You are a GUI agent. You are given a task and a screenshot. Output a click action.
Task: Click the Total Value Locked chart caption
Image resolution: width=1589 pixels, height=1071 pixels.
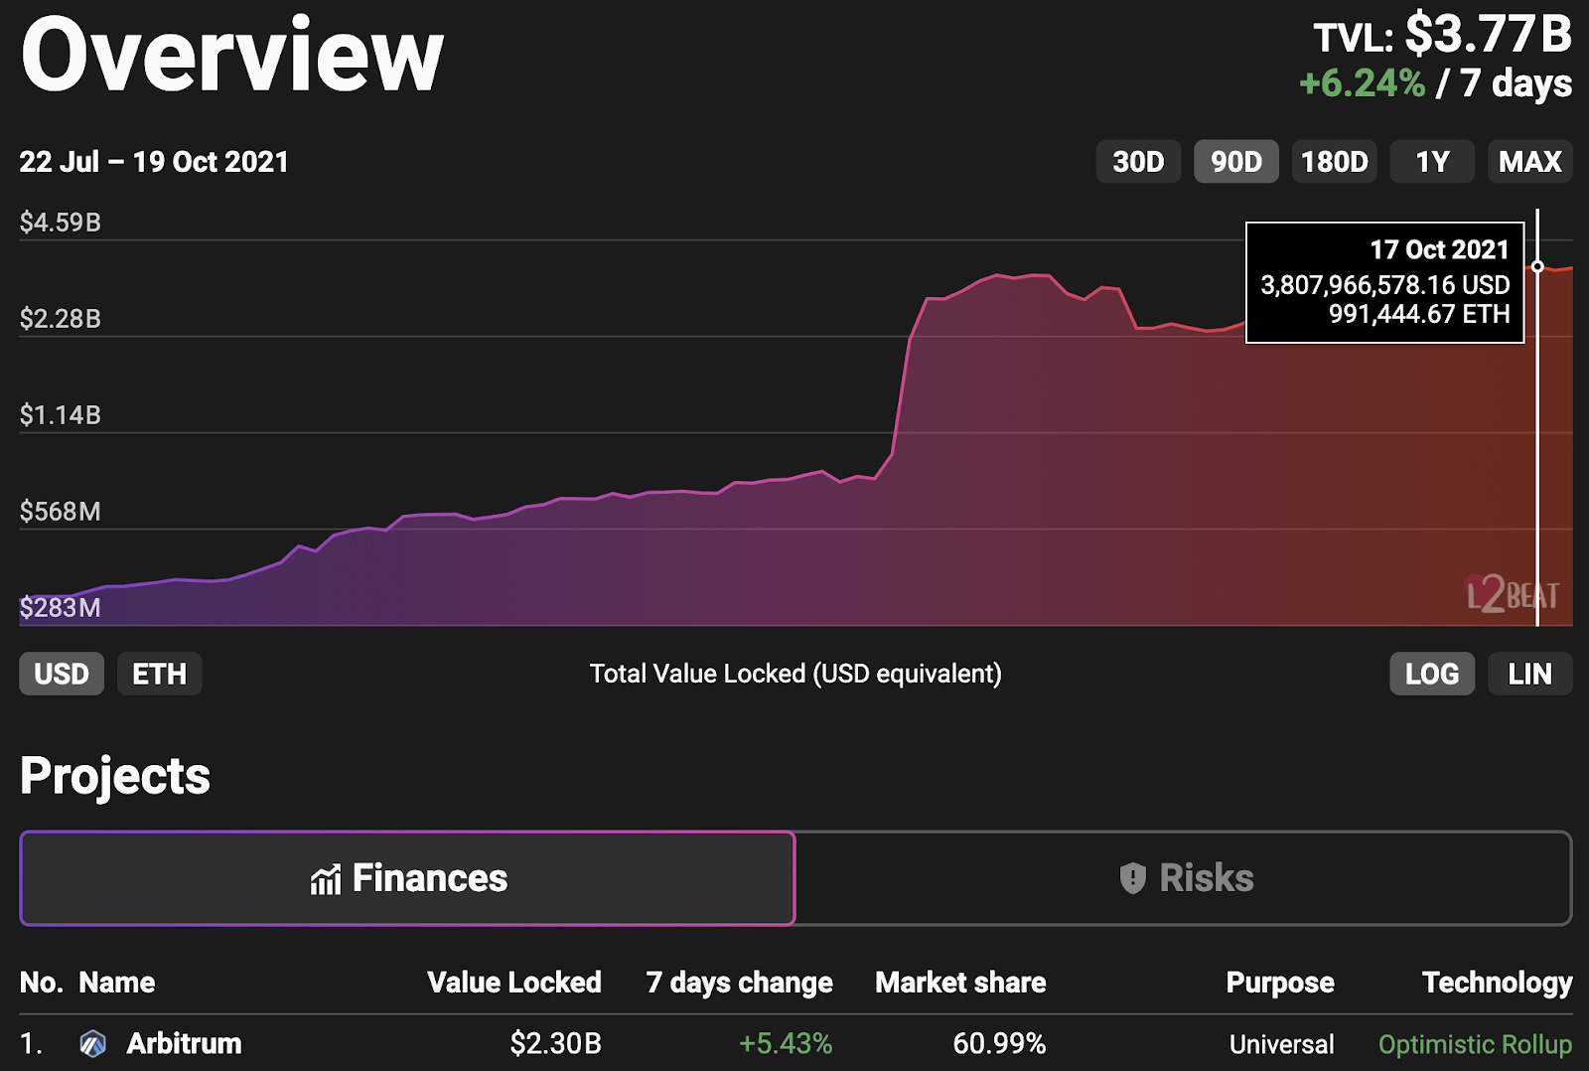click(795, 674)
